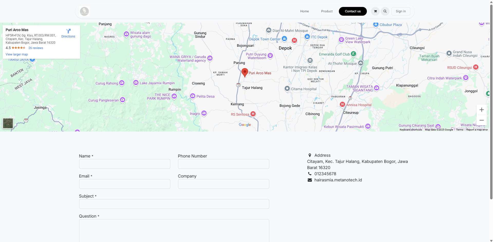Image resolution: width=493 pixels, height=242 pixels.
Task: Click the red Puri Arco Mas pin
Action: pos(245,73)
